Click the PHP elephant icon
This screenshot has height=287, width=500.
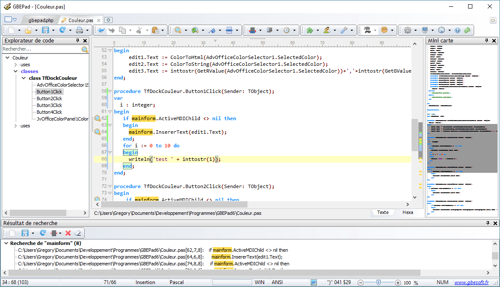click(367, 30)
